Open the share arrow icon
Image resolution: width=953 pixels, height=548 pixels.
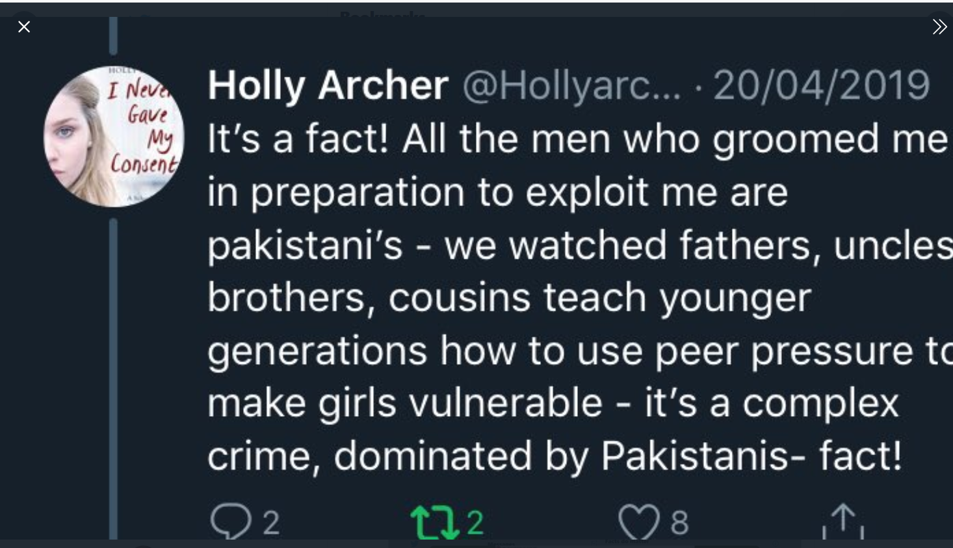[843, 521]
